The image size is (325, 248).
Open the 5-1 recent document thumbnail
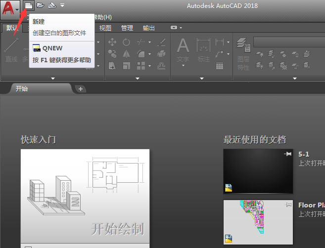point(258,171)
